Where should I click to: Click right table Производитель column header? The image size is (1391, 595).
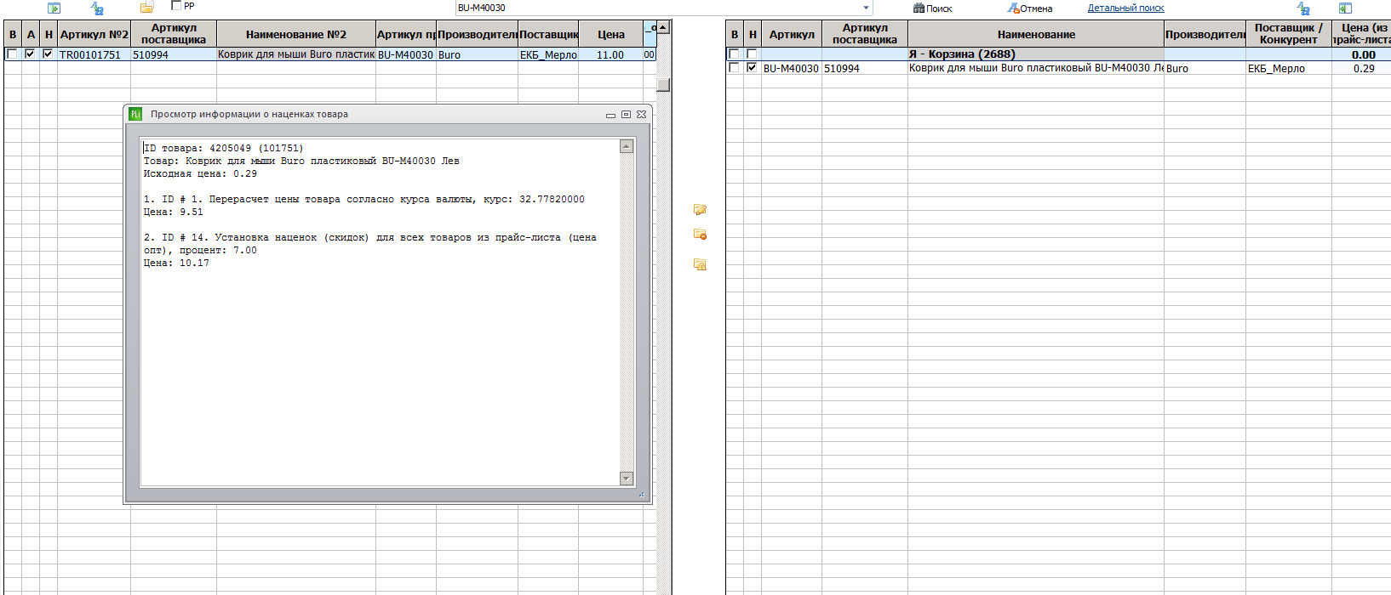[1205, 34]
